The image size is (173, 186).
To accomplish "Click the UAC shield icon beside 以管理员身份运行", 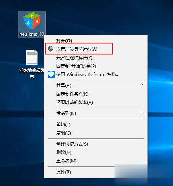I will [50, 49].
